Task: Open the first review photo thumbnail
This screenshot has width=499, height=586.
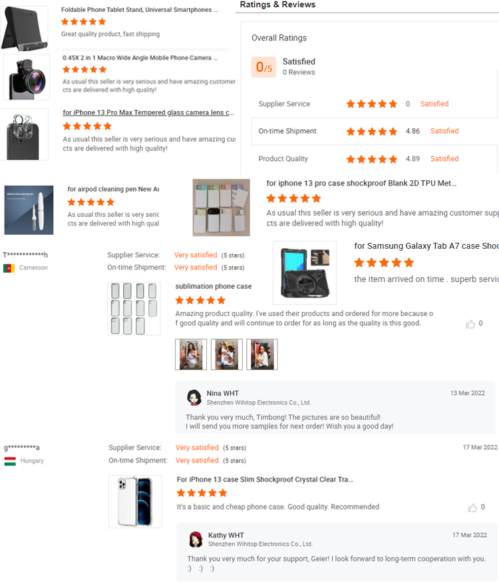Action: tap(191, 355)
